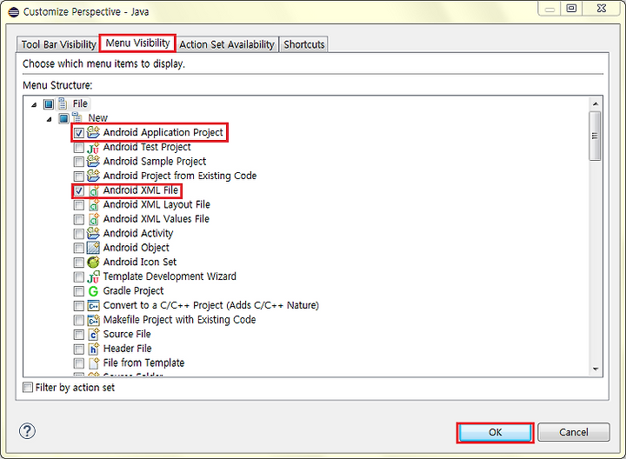Maximize the Customize Perspective dialog
The height and width of the screenshot is (459, 626).
(572, 8)
